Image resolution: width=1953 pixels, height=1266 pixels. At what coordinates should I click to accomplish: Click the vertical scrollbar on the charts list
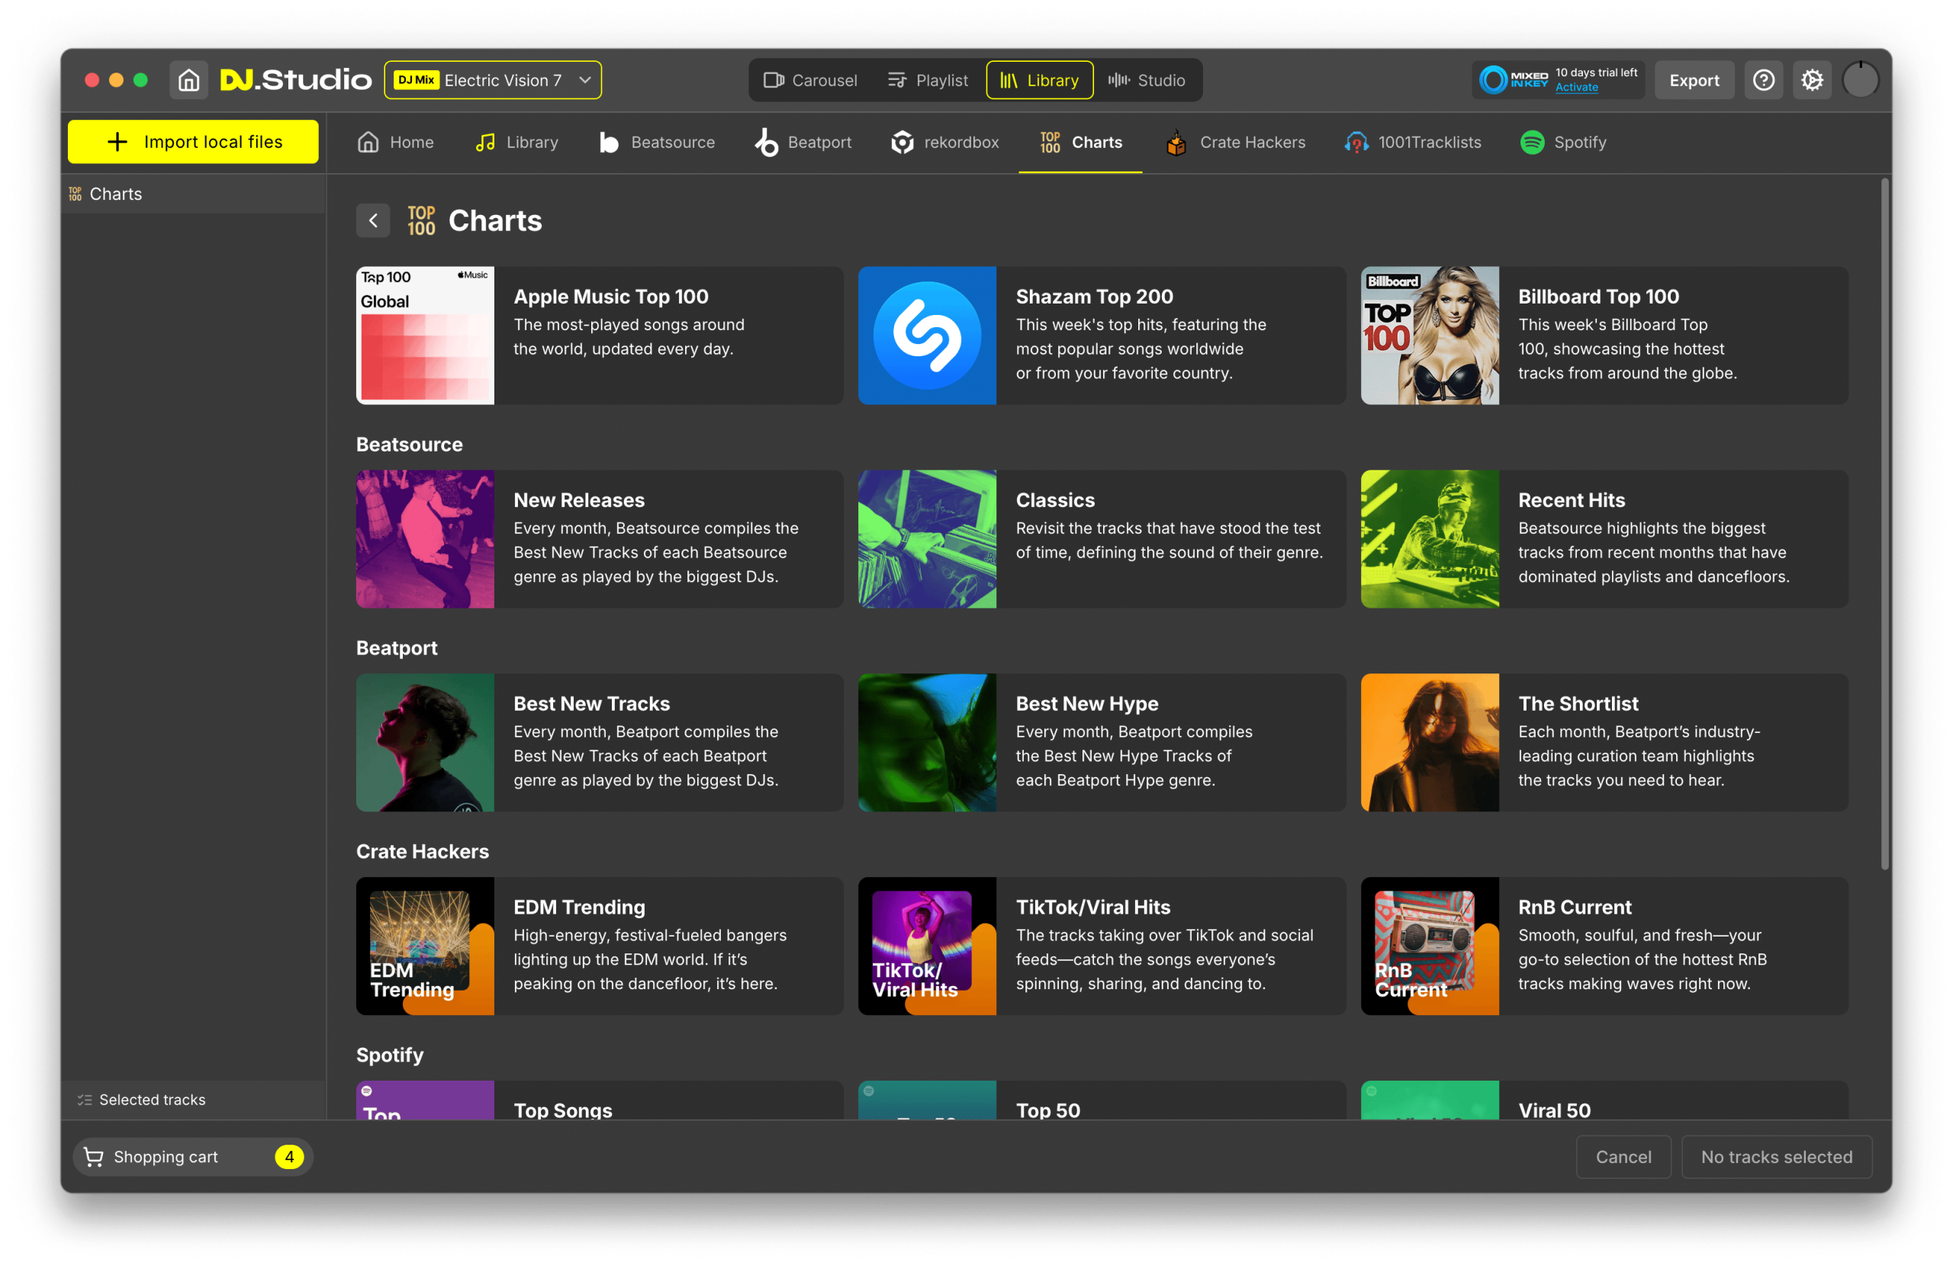[x=1884, y=525]
